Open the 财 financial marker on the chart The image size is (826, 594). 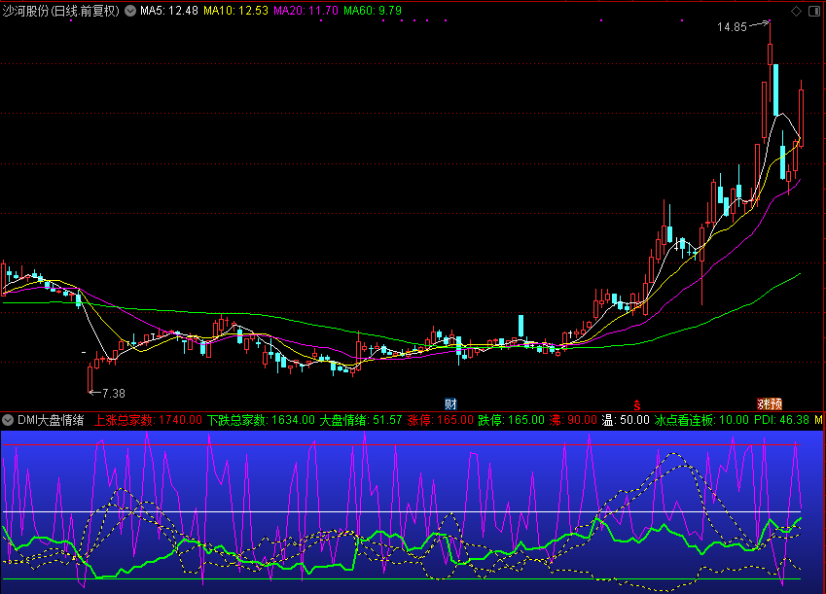pyautogui.click(x=450, y=403)
